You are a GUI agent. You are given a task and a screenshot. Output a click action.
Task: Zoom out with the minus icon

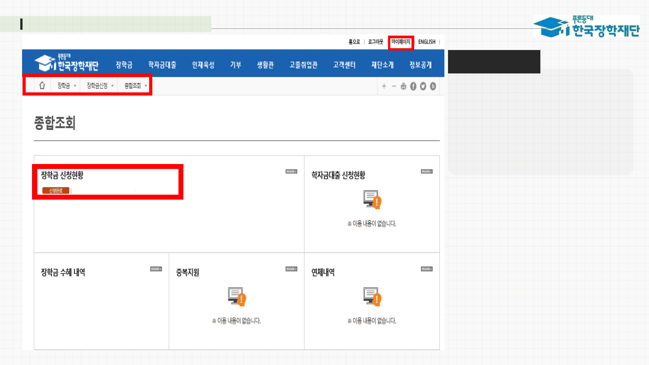click(x=394, y=87)
